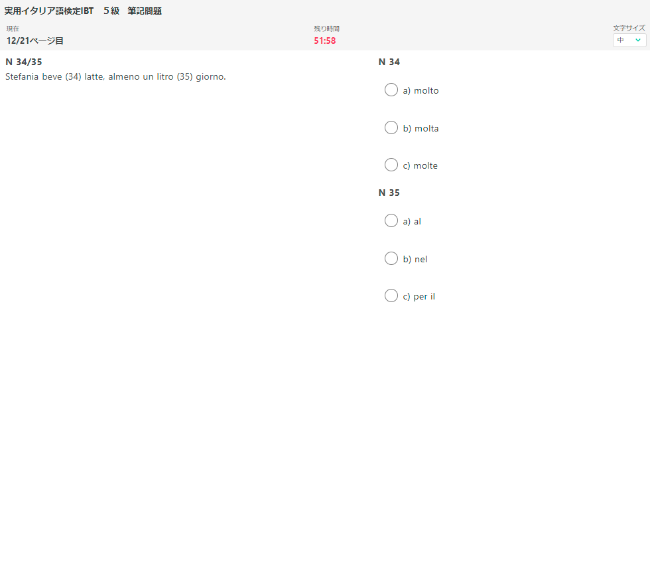Click the N 34/35 question heading

pos(24,62)
